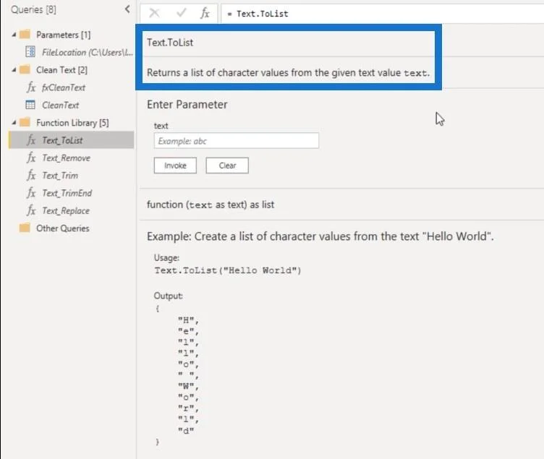Click the fx function icon in formula bar
This screenshot has height=459, width=544.
point(205,13)
